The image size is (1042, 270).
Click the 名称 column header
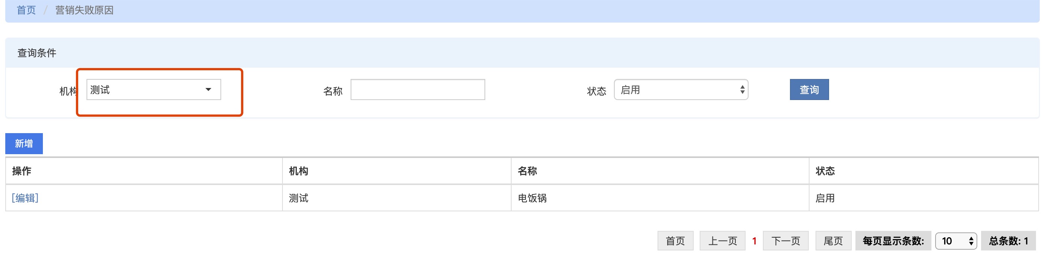[x=527, y=171]
